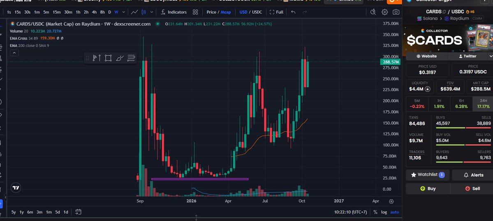Expand the more timeframes dropdown arrow
The height and width of the screenshot is (221, 493).
(124, 12)
